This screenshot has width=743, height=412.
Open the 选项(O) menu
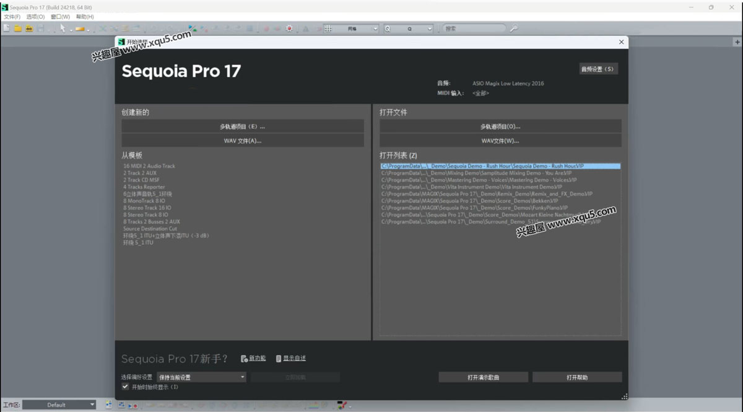tap(35, 17)
